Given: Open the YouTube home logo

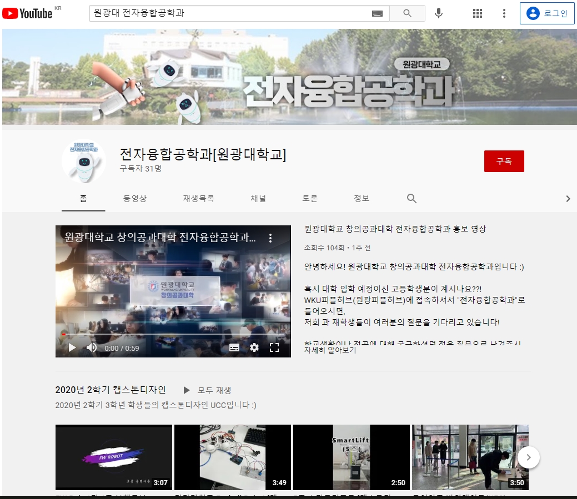Looking at the screenshot, I should (27, 14).
